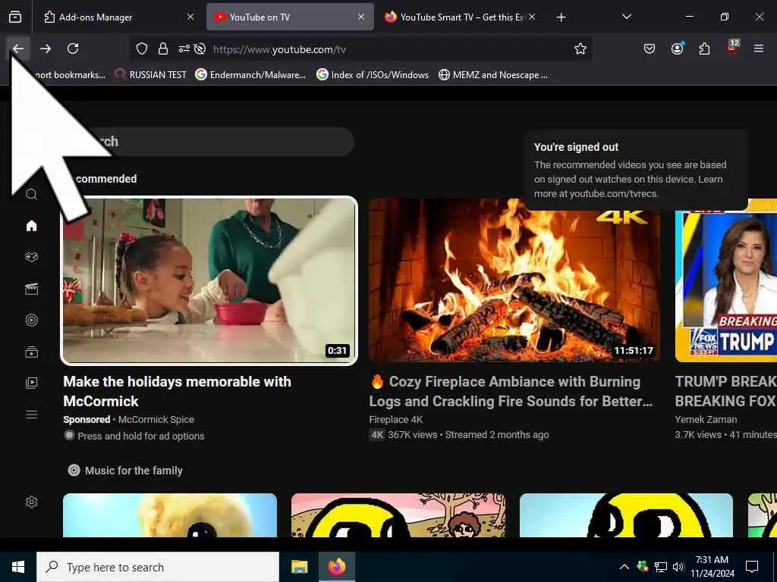
Task: Open the Cozy Fireplace Ambiance 4K video thumbnail
Action: tap(514, 280)
